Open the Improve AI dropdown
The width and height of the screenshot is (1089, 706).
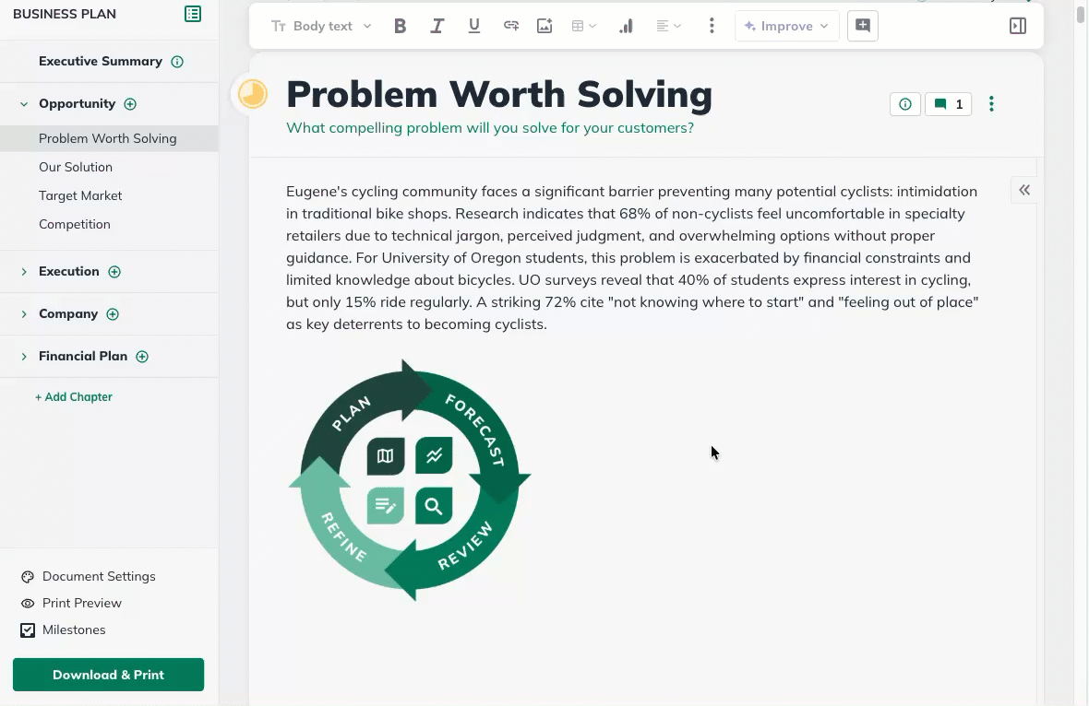[x=787, y=27]
